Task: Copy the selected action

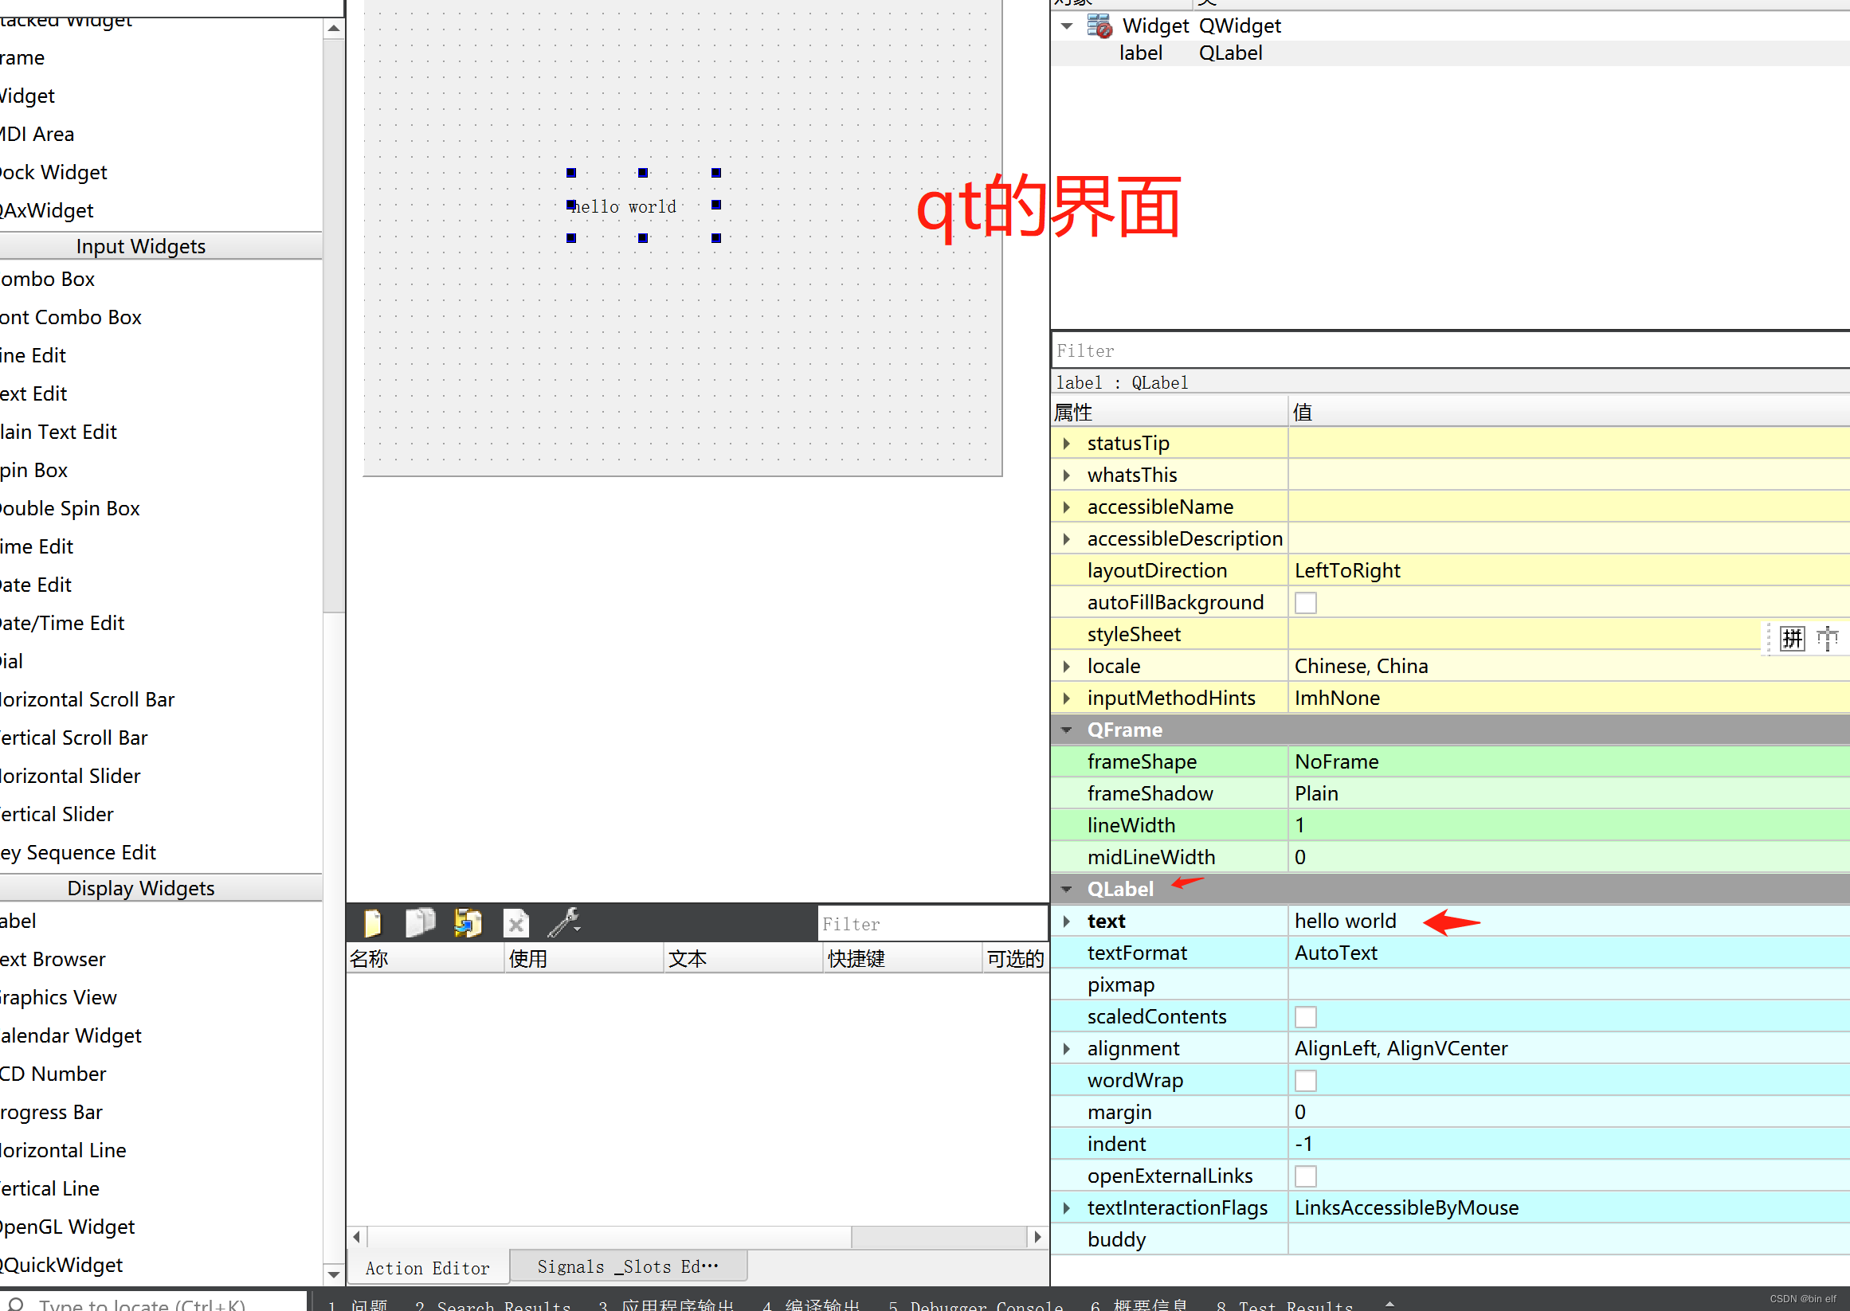Action: coord(421,922)
